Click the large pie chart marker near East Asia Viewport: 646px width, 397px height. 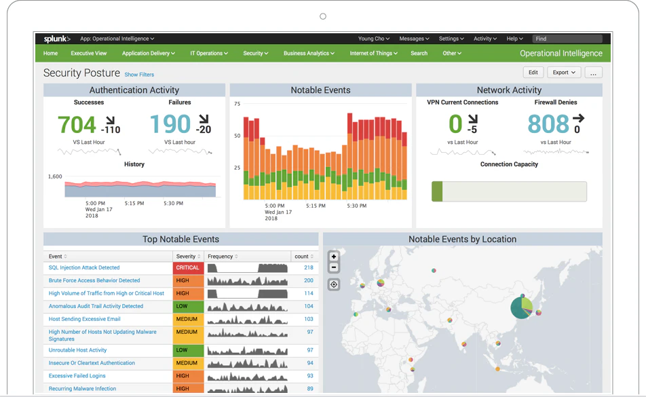(x=520, y=307)
